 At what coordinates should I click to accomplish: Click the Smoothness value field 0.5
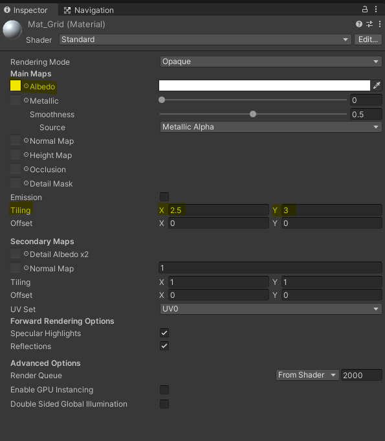coord(366,114)
